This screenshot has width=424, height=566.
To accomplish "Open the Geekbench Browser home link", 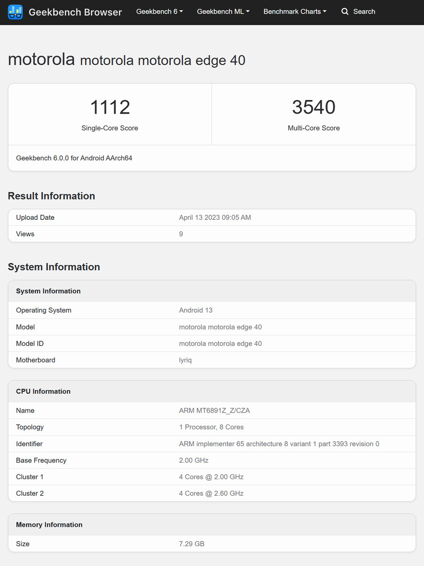I will click(x=65, y=12).
